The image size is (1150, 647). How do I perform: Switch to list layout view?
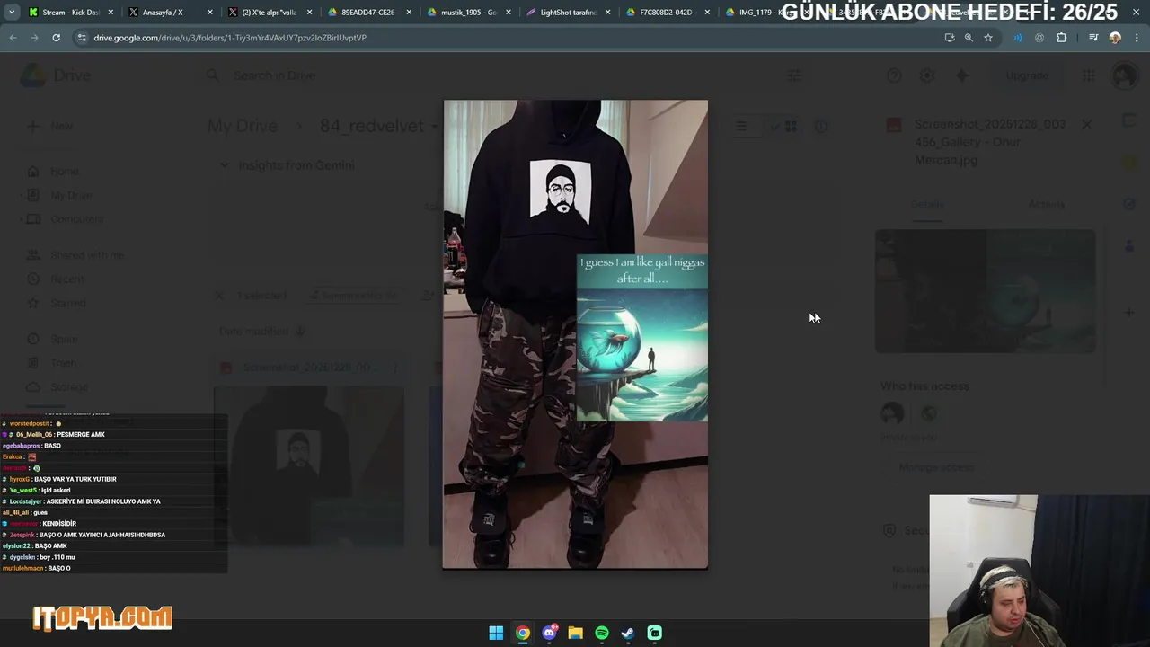click(x=741, y=127)
